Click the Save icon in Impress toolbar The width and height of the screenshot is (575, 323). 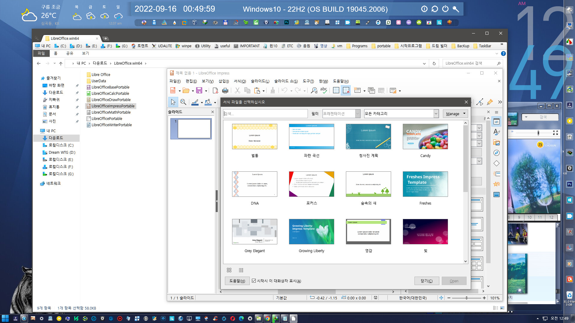[x=199, y=90]
